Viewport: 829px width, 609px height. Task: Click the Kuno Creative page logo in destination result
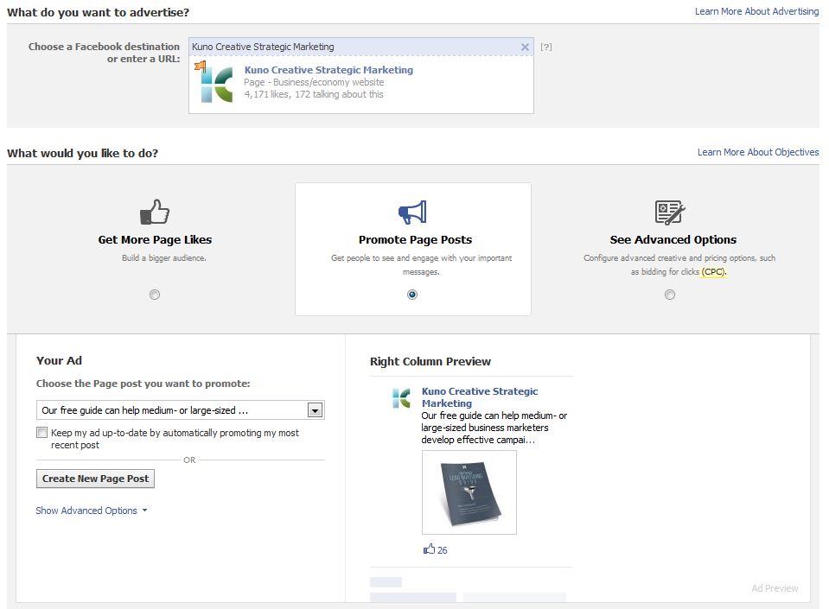pos(216,83)
